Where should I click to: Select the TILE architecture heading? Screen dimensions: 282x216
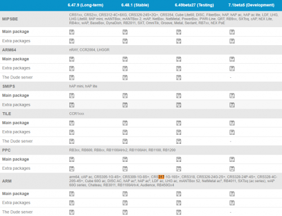click(7, 114)
